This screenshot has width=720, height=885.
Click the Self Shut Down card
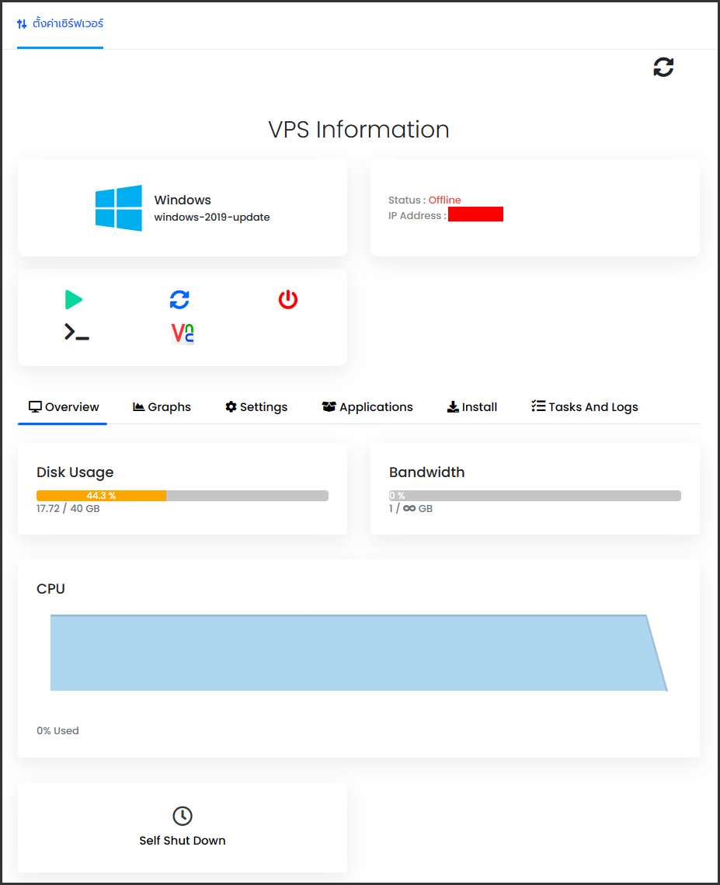(182, 828)
